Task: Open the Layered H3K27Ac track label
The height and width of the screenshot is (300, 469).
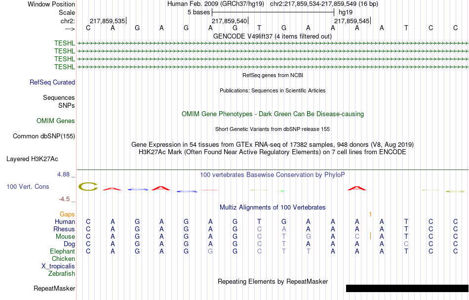Action: click(32, 159)
